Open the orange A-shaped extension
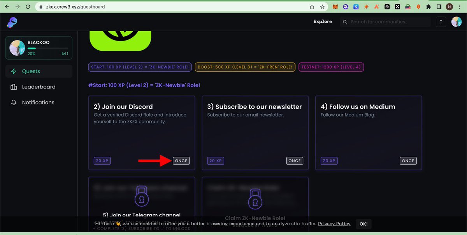This screenshot has height=235, width=467. point(377,7)
